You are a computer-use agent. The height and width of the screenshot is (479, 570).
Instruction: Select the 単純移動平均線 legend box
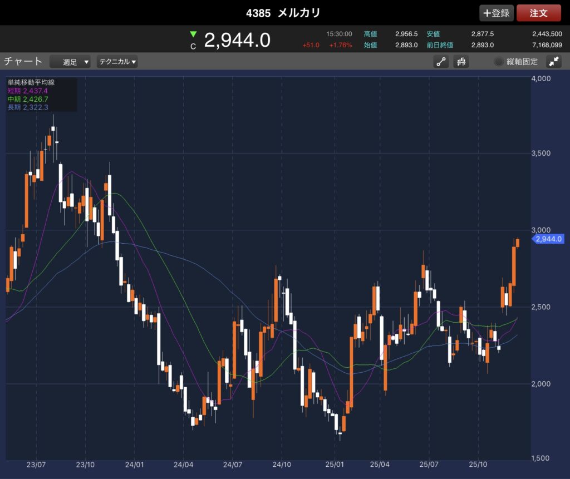click(x=42, y=95)
